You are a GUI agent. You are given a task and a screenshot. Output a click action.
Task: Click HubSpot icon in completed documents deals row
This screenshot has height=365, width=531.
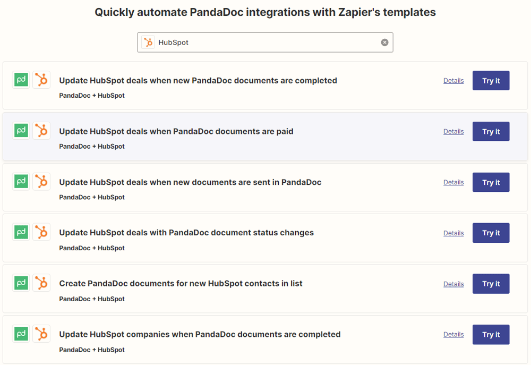click(41, 80)
